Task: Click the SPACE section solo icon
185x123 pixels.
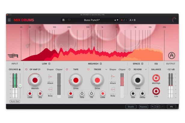Action: pos(142,64)
